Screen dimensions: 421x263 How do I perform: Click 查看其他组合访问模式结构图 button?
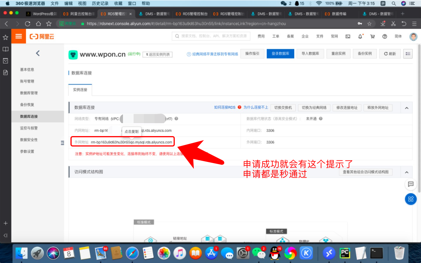(366, 172)
